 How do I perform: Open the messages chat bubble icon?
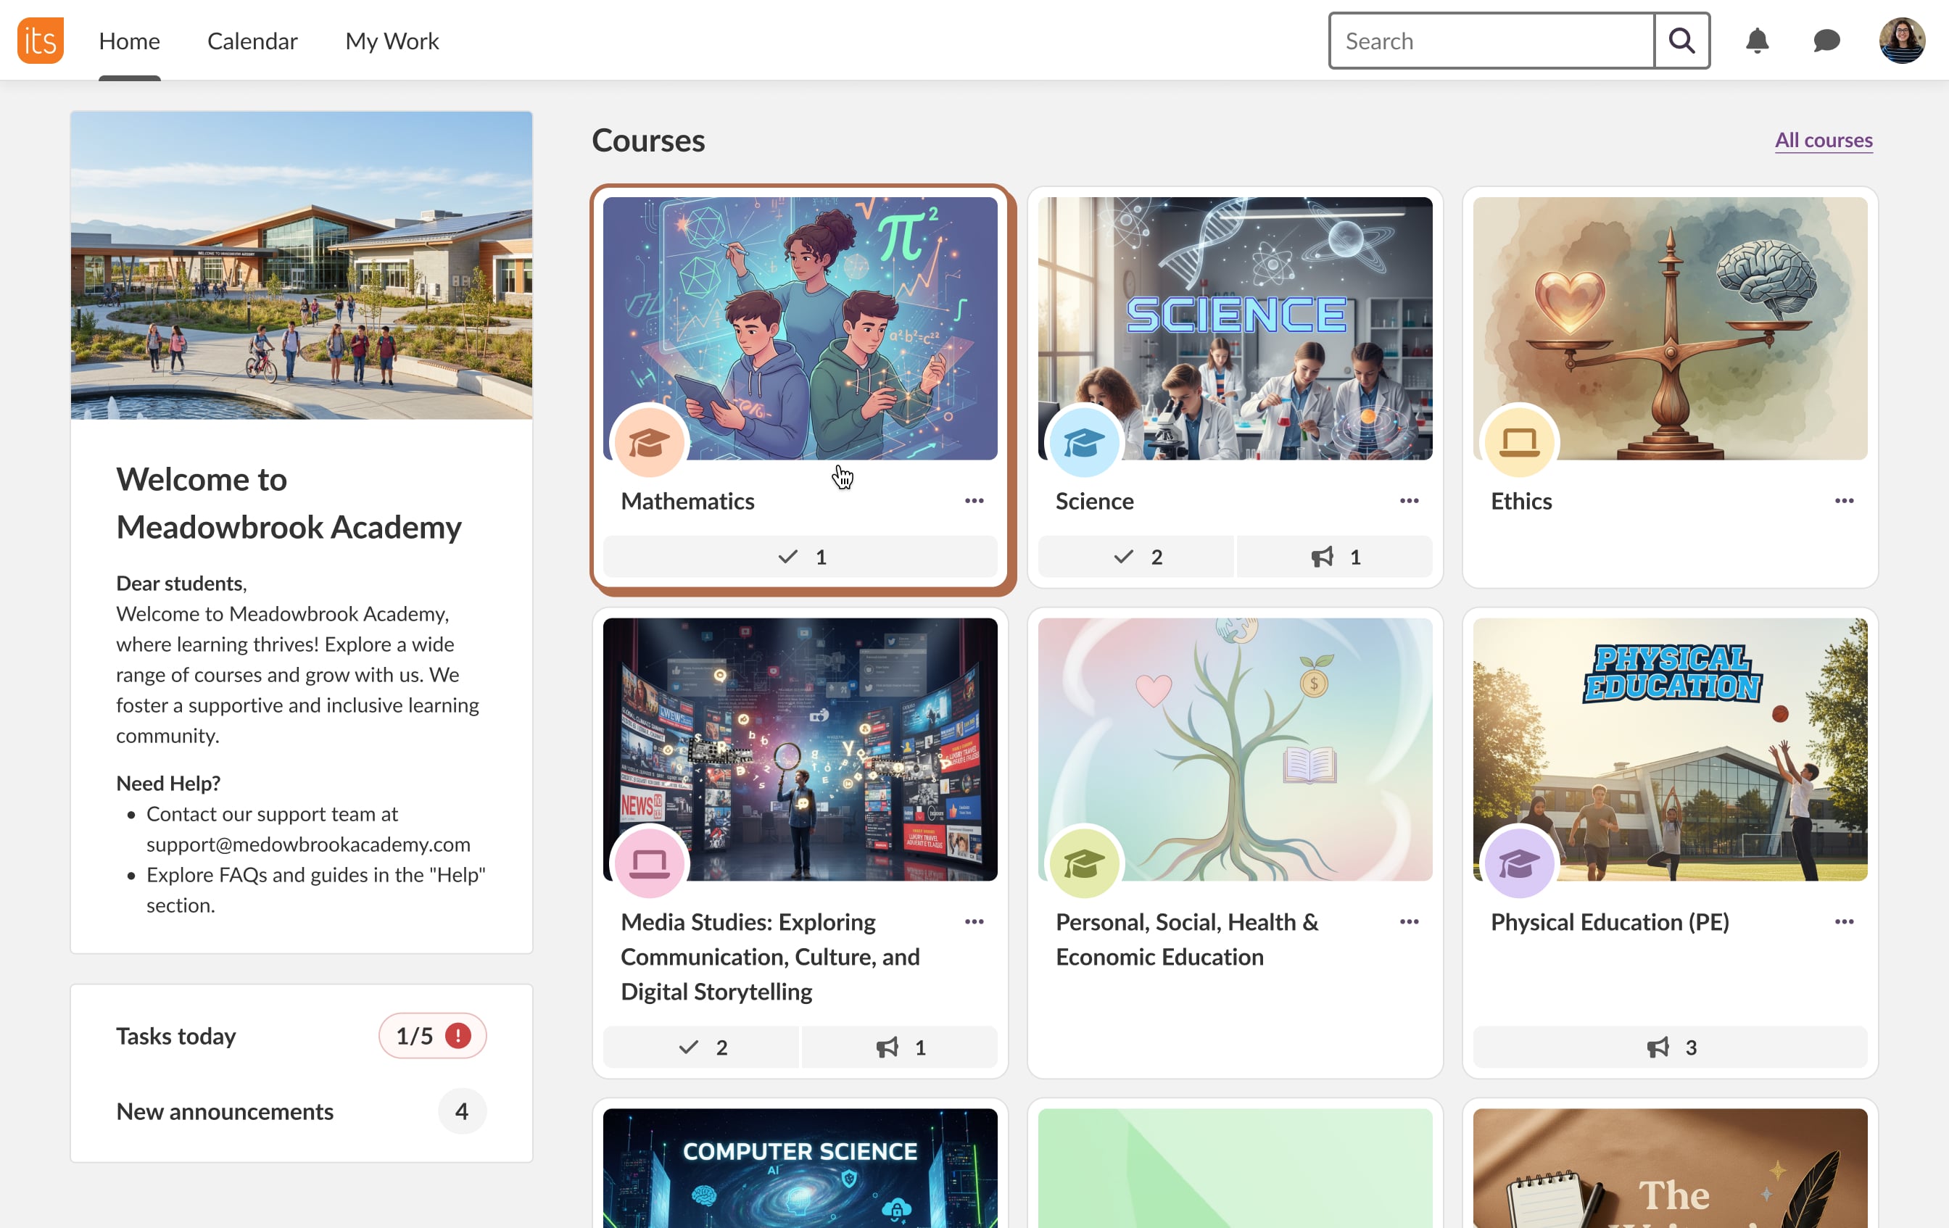tap(1826, 41)
